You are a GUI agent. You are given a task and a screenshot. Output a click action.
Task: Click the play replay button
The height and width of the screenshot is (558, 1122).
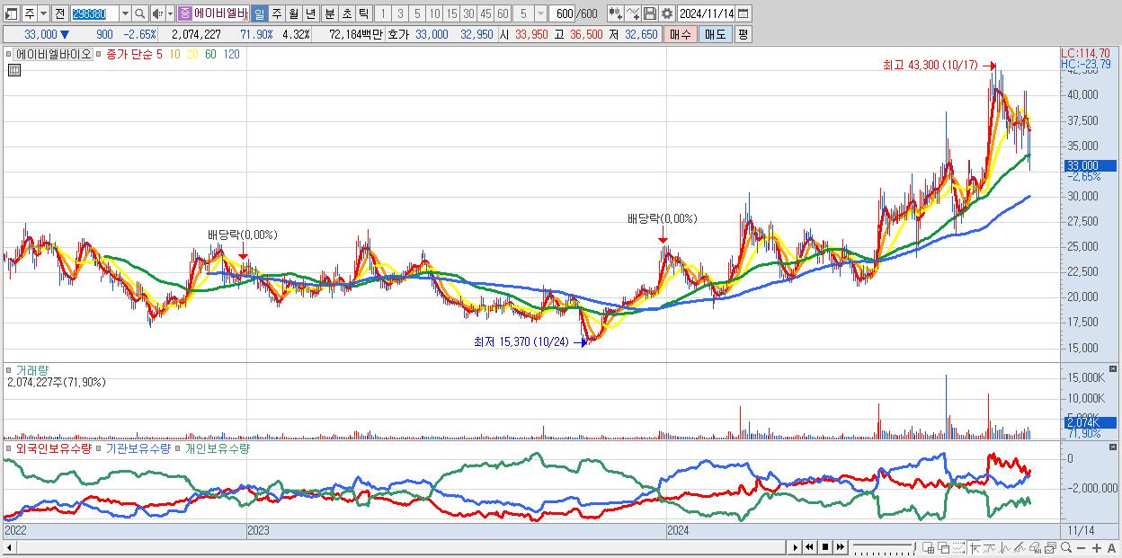(796, 547)
